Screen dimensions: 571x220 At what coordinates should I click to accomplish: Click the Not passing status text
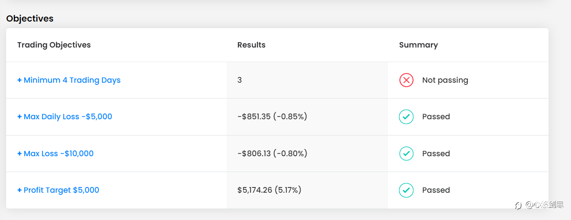coord(445,80)
